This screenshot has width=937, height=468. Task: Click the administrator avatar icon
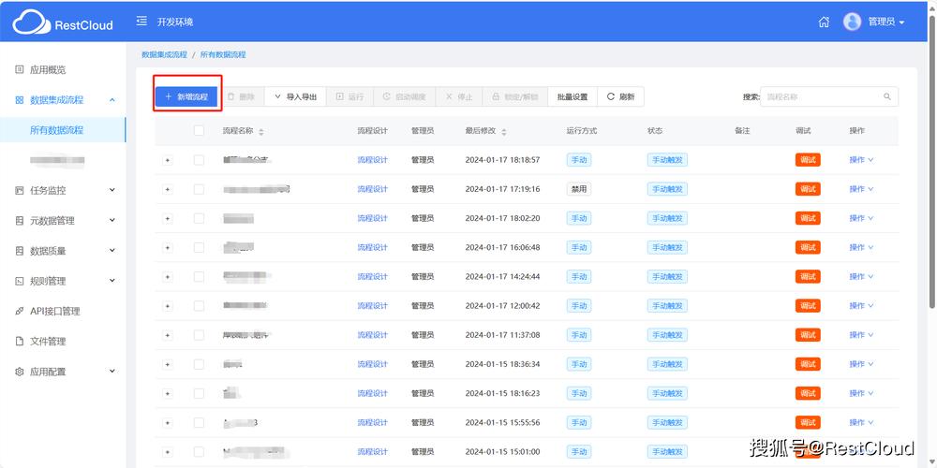tap(852, 22)
